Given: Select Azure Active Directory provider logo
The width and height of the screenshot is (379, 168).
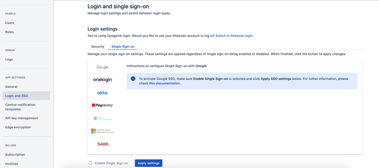Looking at the screenshot, I should [x=102, y=118].
